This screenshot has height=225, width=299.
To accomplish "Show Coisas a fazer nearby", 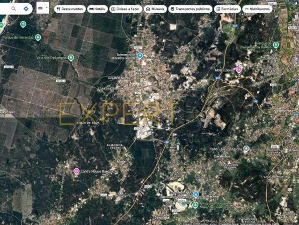I will coord(125,9).
